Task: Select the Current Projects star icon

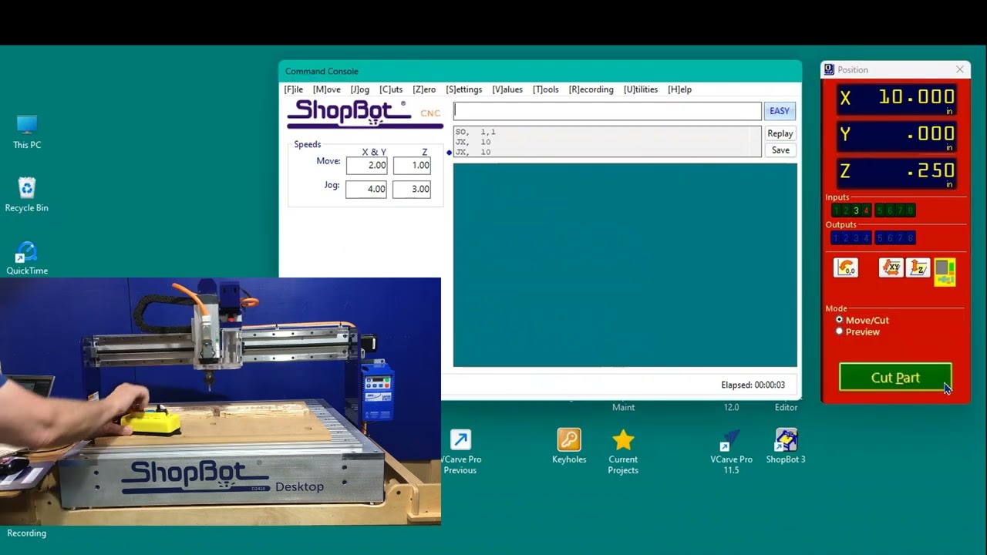Action: click(623, 452)
